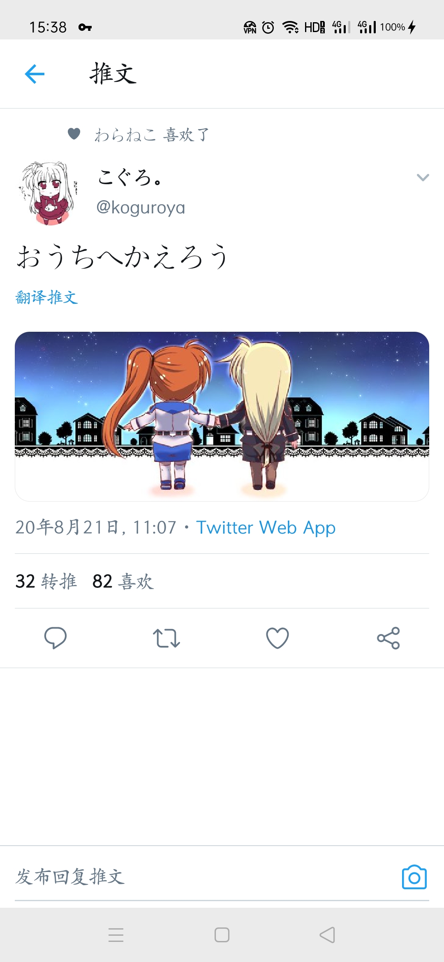Like the tweet with heart icon
444x962 pixels.
click(277, 638)
